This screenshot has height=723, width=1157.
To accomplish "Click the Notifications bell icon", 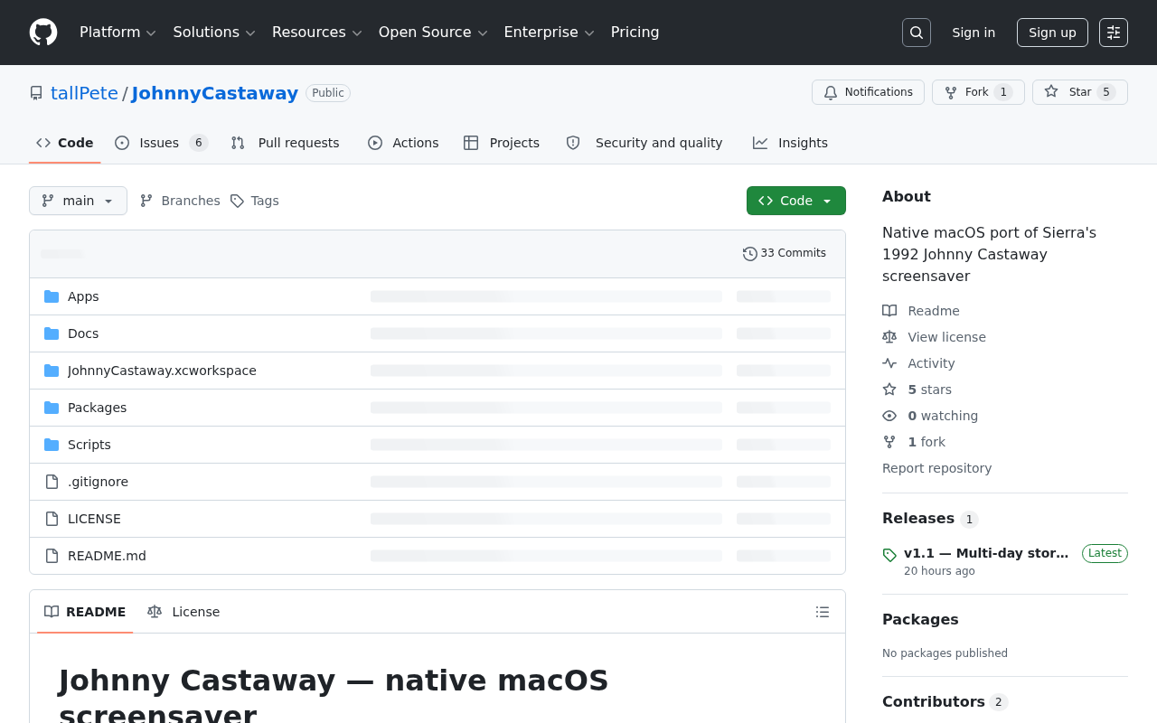I will pyautogui.click(x=831, y=92).
